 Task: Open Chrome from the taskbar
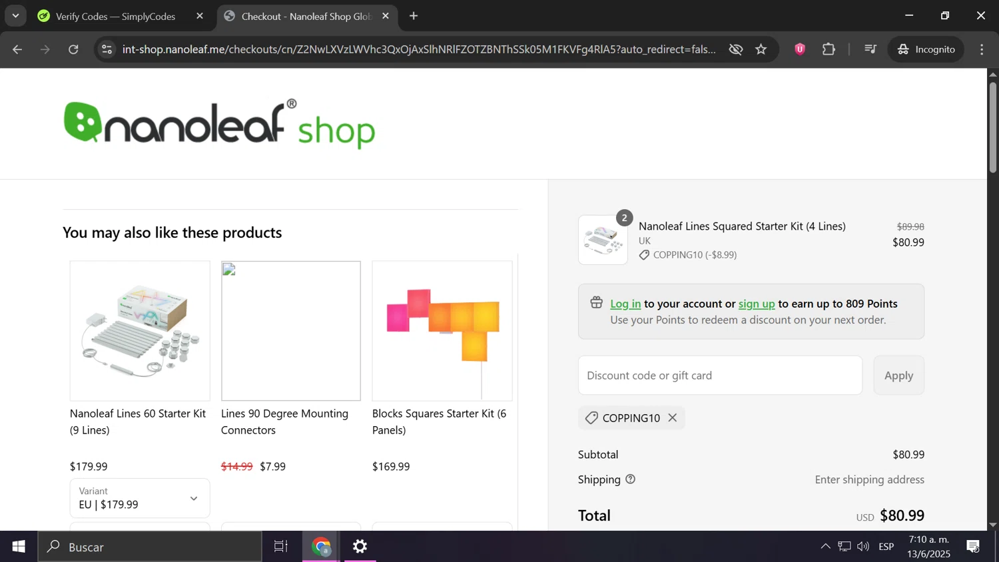coord(322,547)
